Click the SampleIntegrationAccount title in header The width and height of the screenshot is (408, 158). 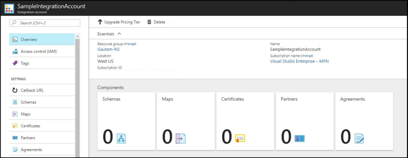click(51, 6)
